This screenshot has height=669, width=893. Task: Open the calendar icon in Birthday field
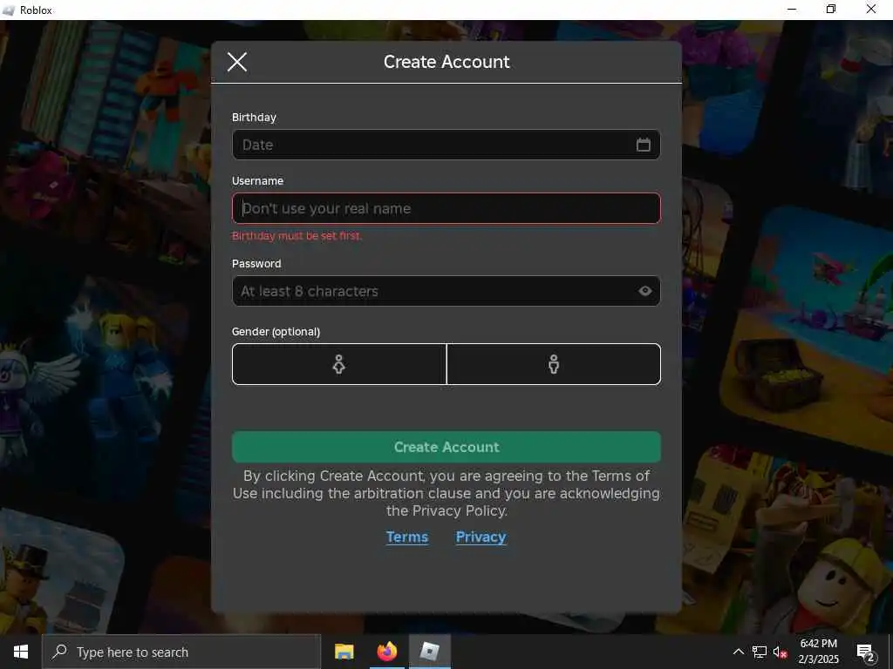[643, 145]
